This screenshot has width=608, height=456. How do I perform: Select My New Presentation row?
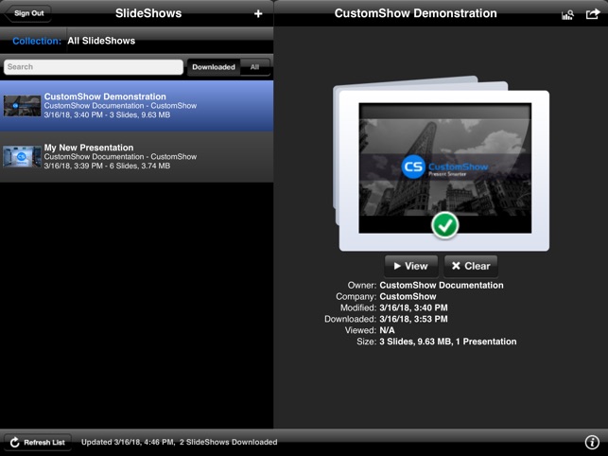coord(136,157)
